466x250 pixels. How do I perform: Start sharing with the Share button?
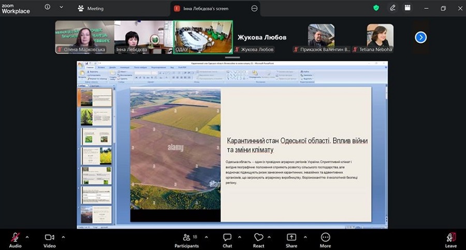point(292,240)
